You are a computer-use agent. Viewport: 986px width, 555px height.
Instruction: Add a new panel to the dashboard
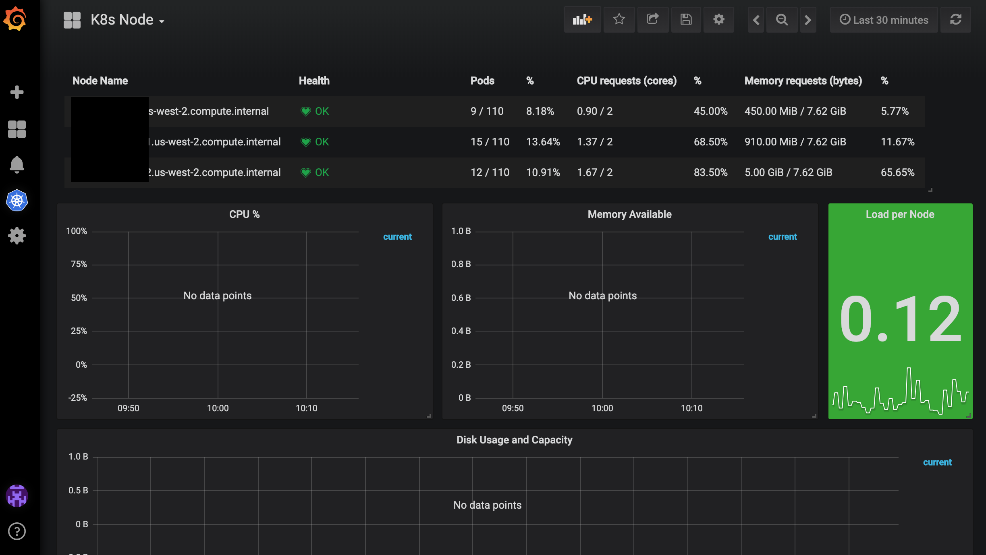(582, 19)
